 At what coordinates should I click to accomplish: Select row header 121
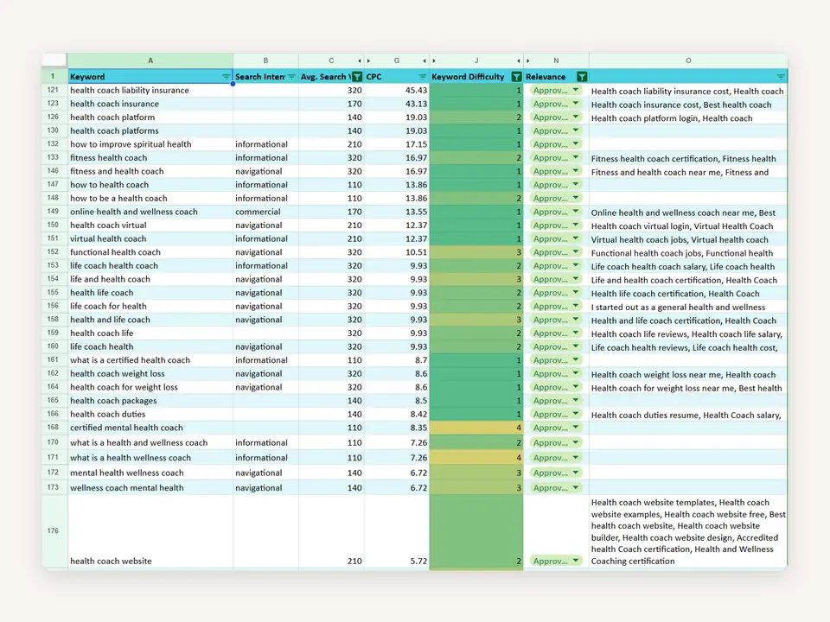53,90
